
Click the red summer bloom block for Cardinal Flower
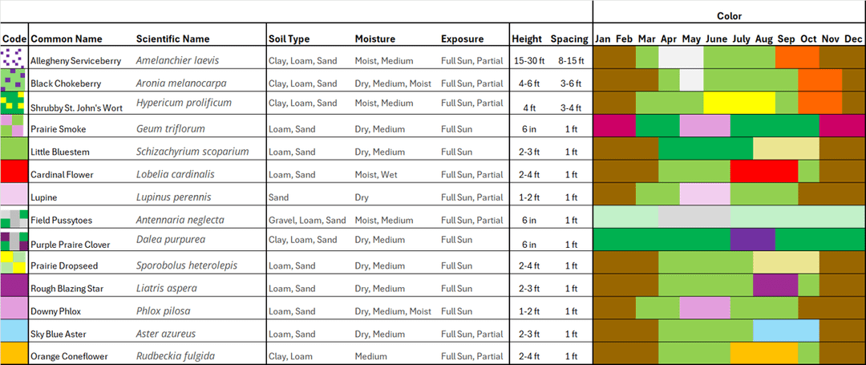(x=764, y=172)
